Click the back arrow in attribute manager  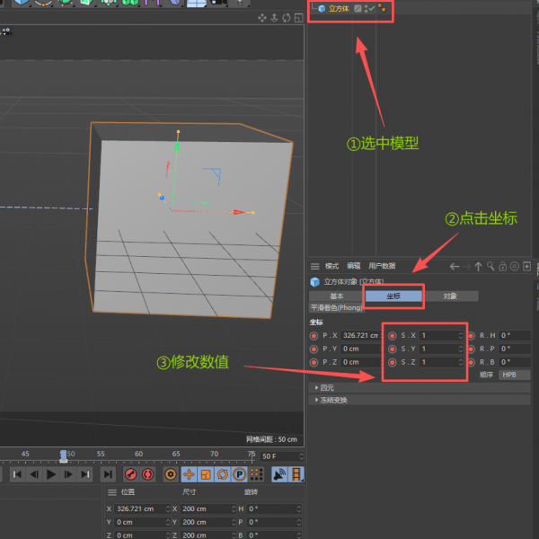click(455, 266)
